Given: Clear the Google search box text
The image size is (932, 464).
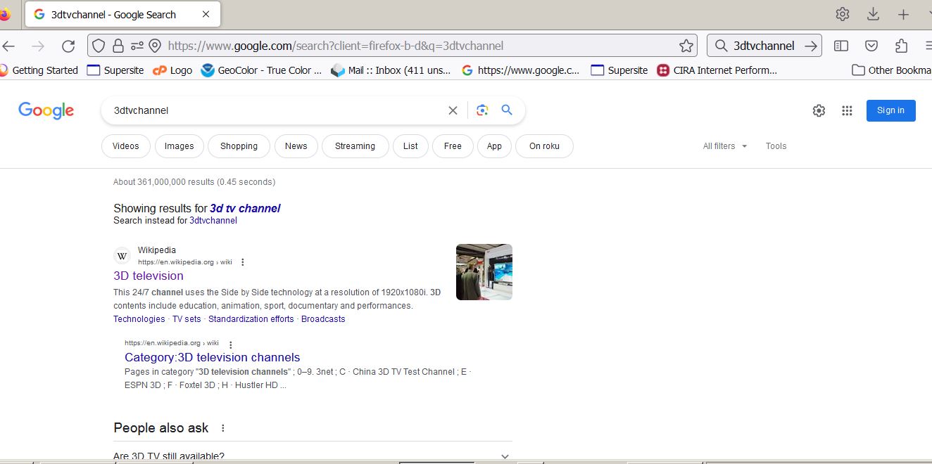Looking at the screenshot, I should tap(453, 110).
